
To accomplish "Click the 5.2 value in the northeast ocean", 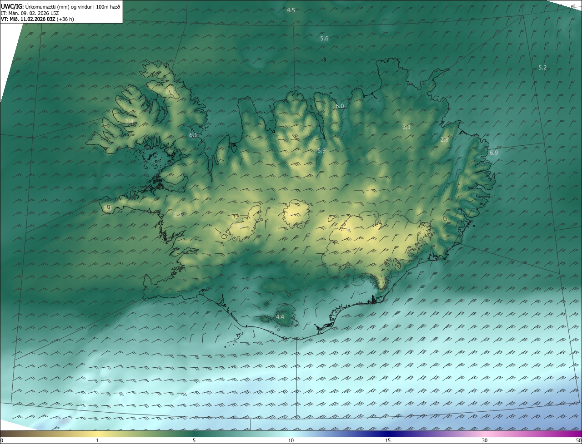I will 542,67.
